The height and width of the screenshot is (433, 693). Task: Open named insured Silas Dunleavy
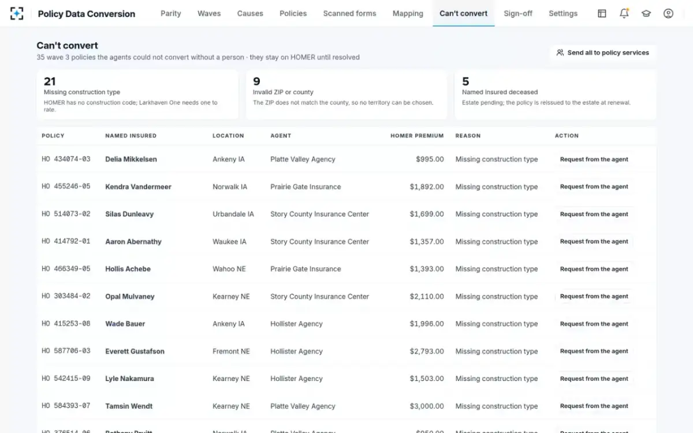click(129, 214)
